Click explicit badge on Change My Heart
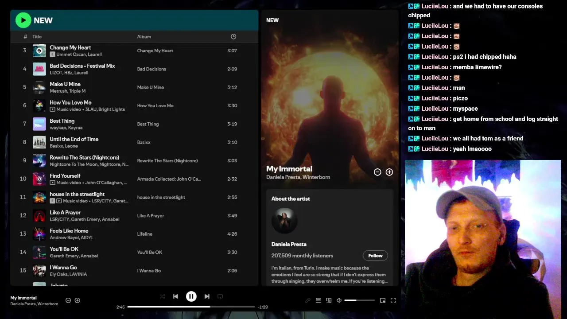The width and height of the screenshot is (567, 319). [52, 54]
